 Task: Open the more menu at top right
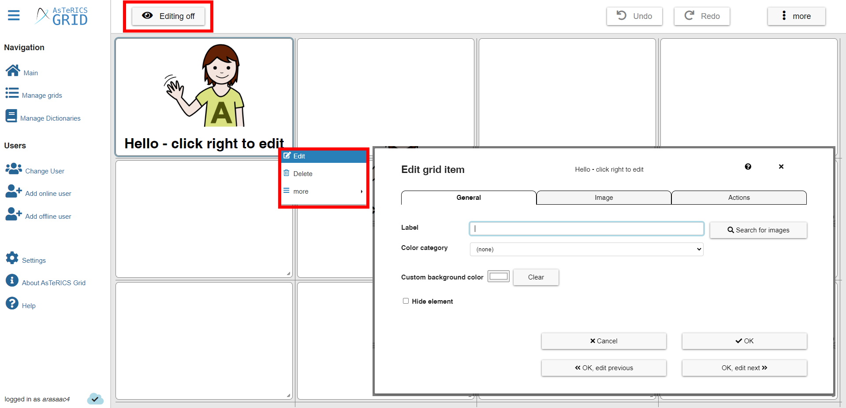click(796, 16)
